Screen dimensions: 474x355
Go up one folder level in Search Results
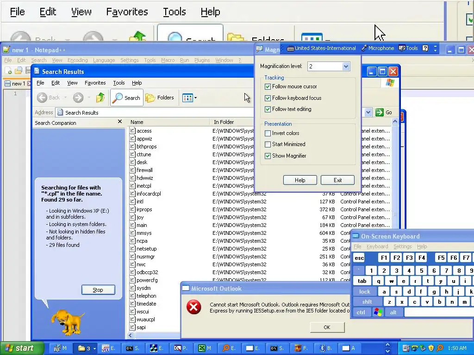(100, 98)
